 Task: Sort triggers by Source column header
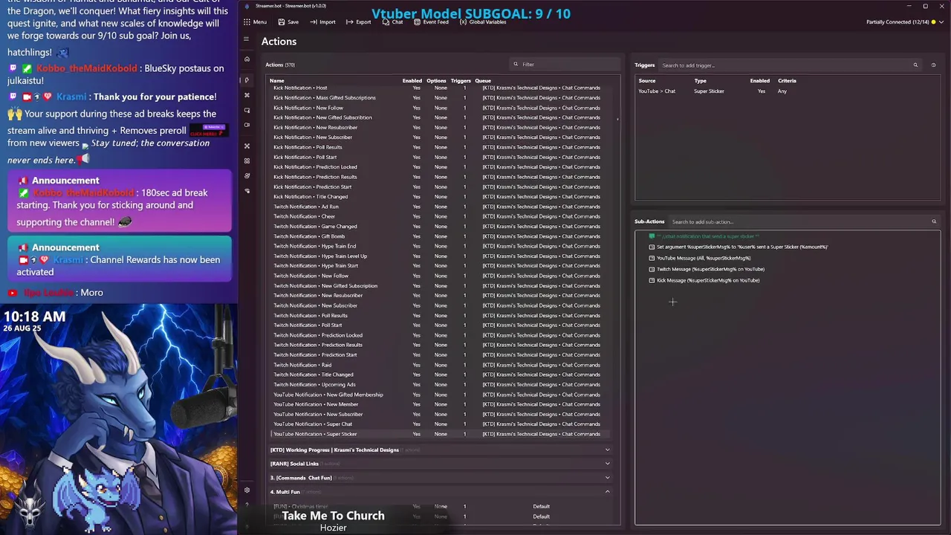click(x=647, y=81)
